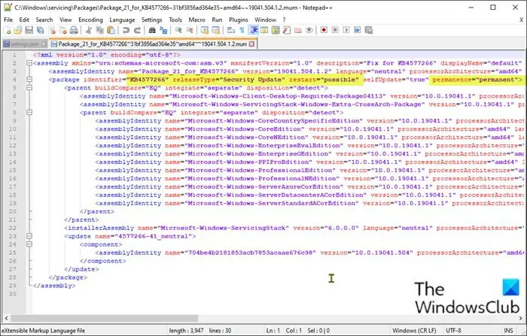Toggle synchronize vertical scrolling icon
The width and height of the screenshot is (527, 336).
tap(204, 30)
